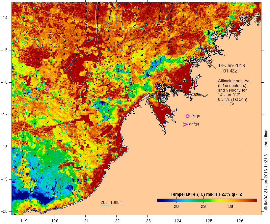270x224 pixels.
Task: Click the cyan 200m depth contour legend line
Action: click(106, 206)
